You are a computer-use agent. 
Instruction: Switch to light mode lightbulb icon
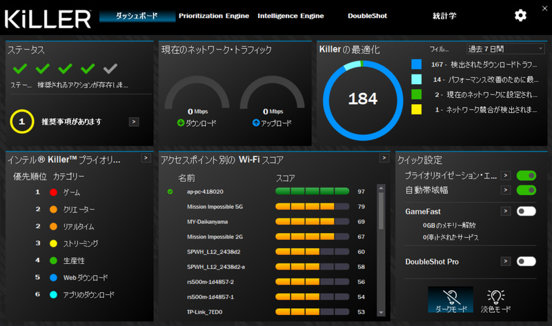[x=495, y=301]
